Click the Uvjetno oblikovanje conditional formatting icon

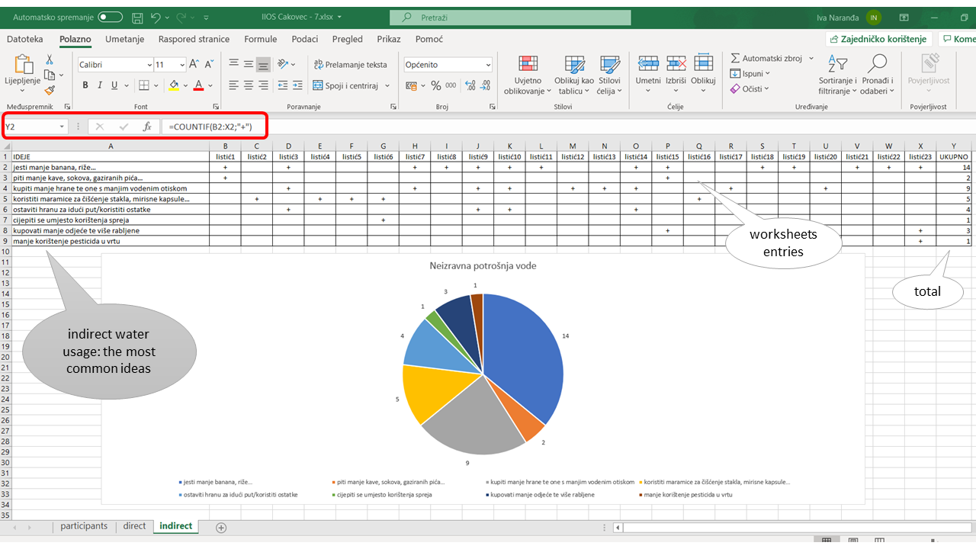[528, 65]
